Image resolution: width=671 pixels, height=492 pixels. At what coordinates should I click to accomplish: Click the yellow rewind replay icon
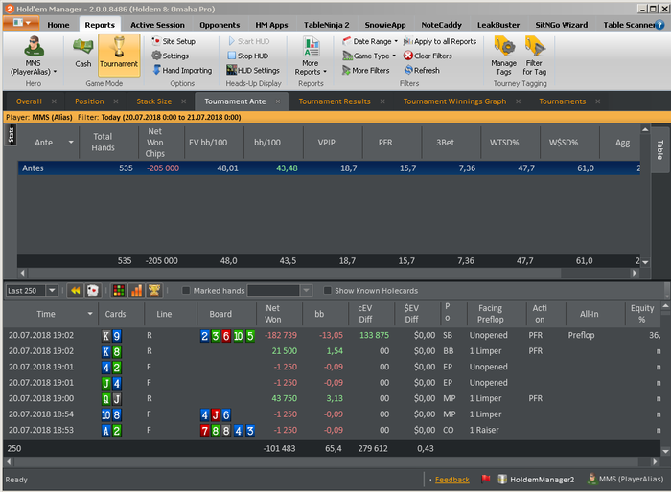point(76,291)
